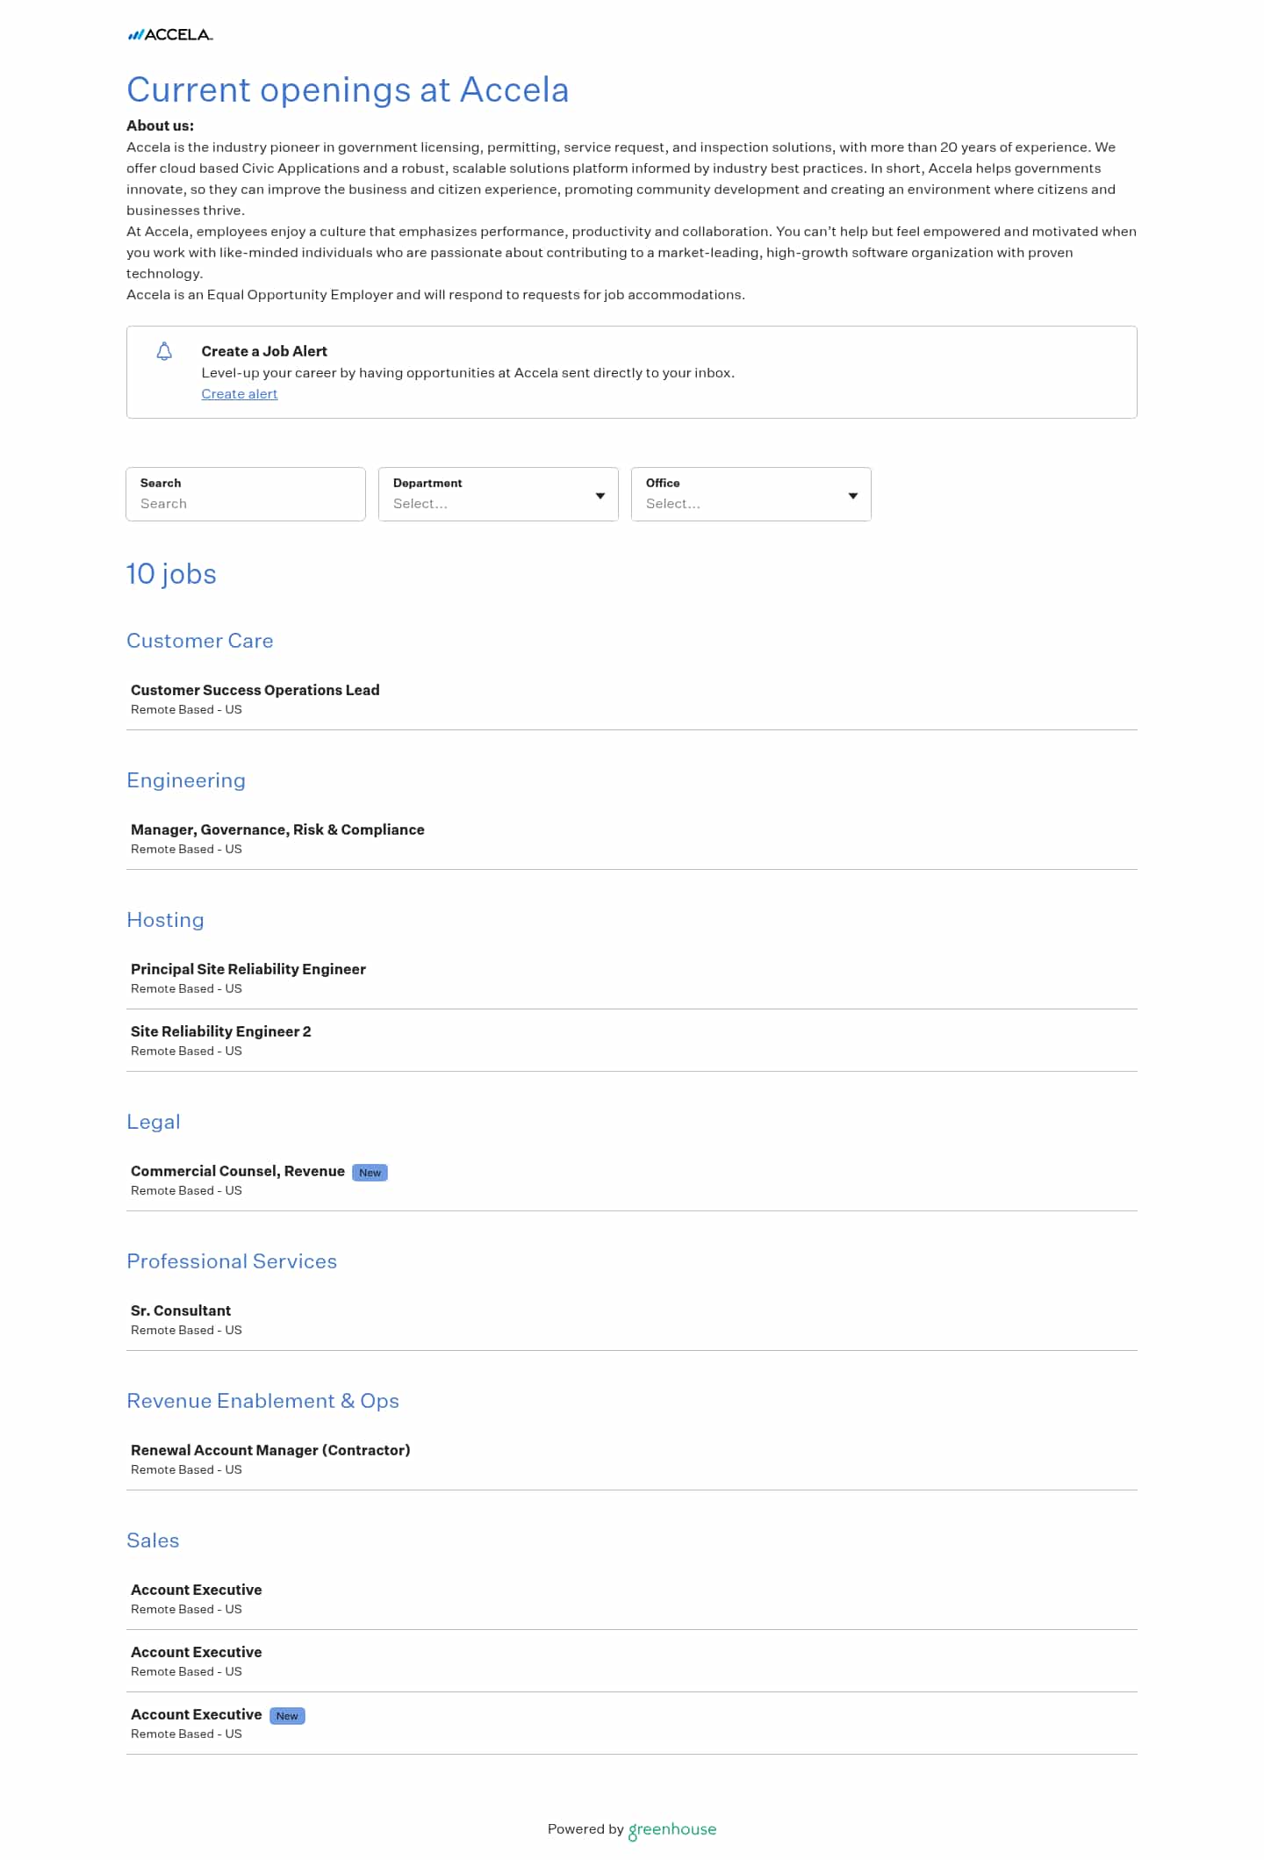Open Commercial Counsel, Revenue job
The height and width of the screenshot is (1860, 1264).
(x=632, y=1180)
